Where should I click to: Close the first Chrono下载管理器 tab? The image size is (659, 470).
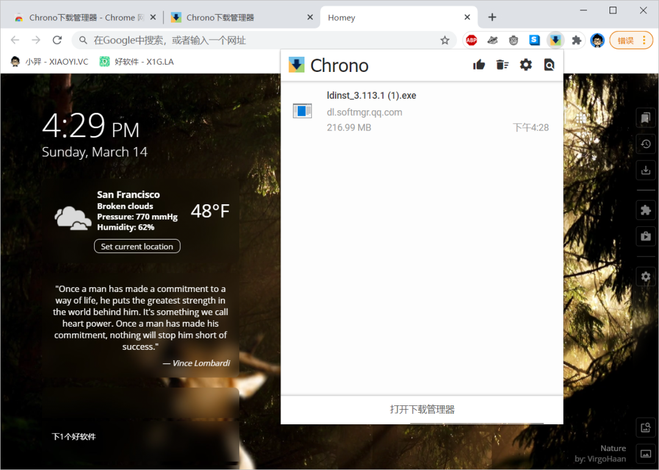[x=153, y=18]
